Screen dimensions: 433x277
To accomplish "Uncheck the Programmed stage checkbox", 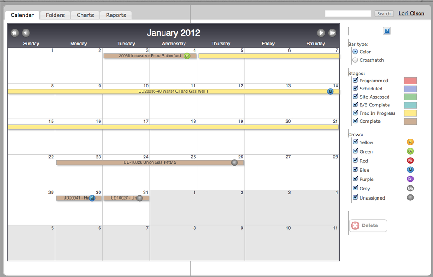I will point(355,81).
